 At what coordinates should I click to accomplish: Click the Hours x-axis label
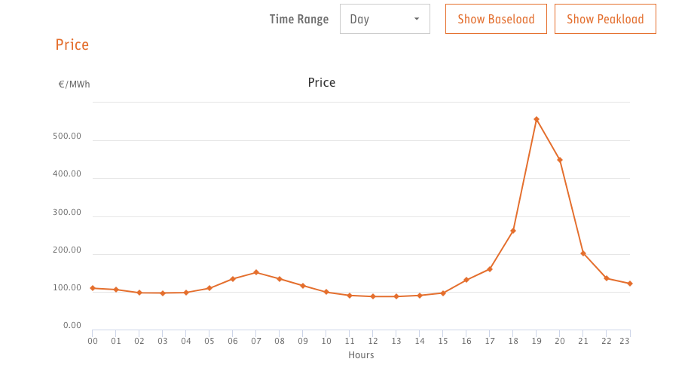[361, 355]
